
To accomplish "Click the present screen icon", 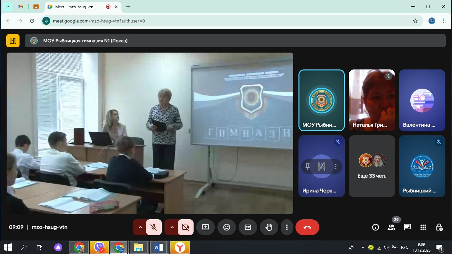I will tap(205, 227).
